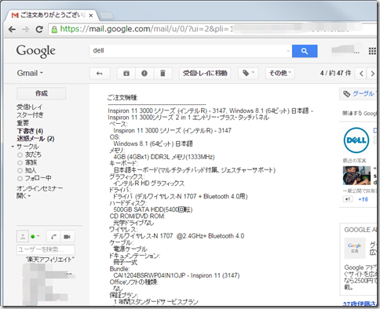This screenshot has height=309, width=380.
Task: Click 受信トレイに移動 button
Action: coord(205,74)
